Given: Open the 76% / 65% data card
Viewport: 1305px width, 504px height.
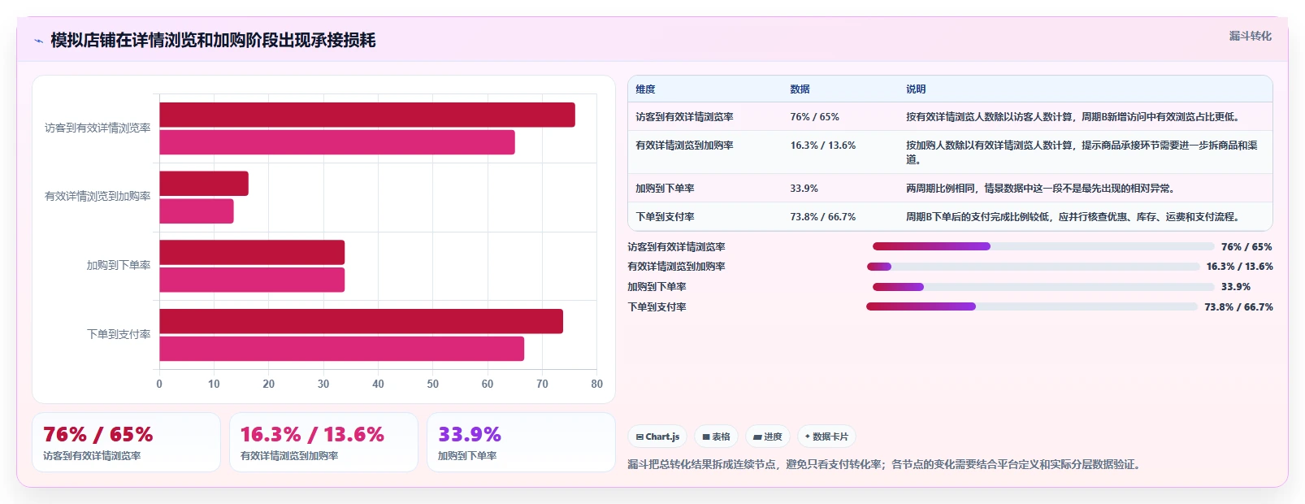Looking at the screenshot, I should coord(126,442).
